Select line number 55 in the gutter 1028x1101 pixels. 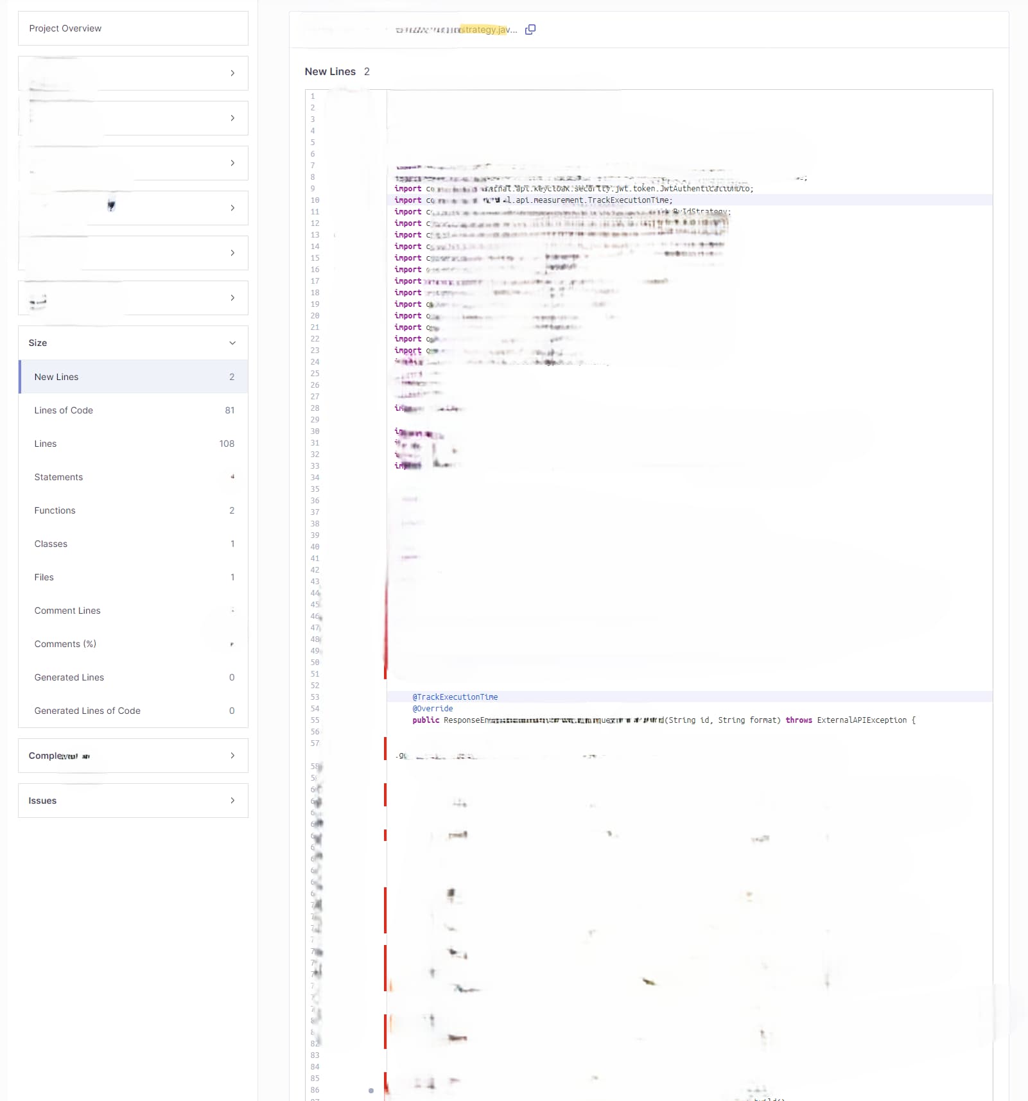tap(315, 720)
